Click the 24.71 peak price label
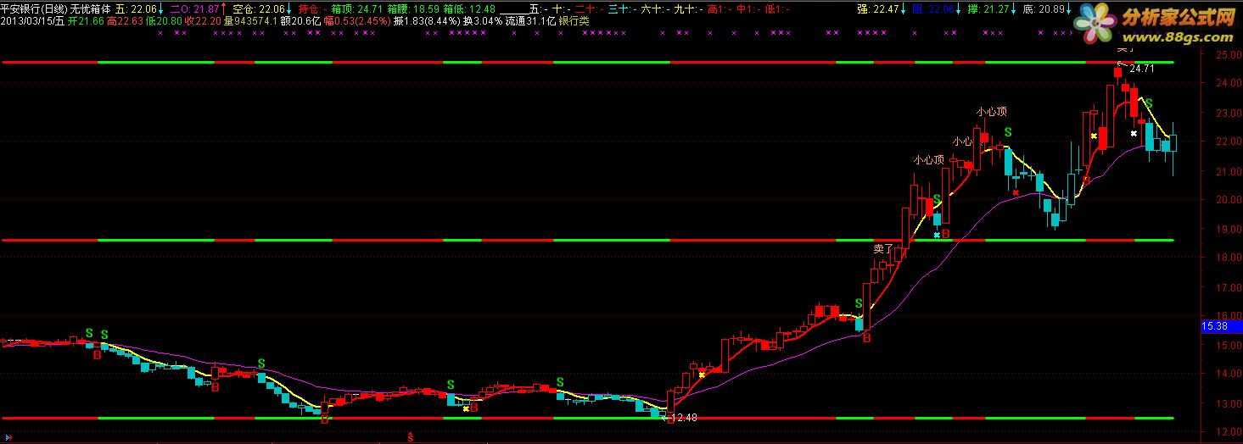Image resolution: width=1243 pixels, height=444 pixels. tap(1144, 68)
